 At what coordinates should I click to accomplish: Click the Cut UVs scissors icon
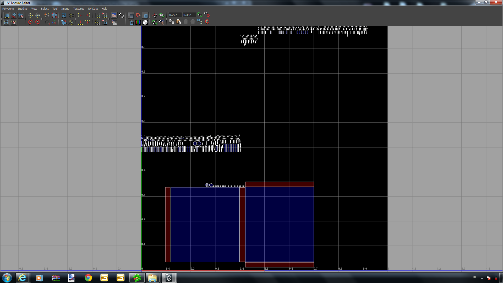(47, 15)
